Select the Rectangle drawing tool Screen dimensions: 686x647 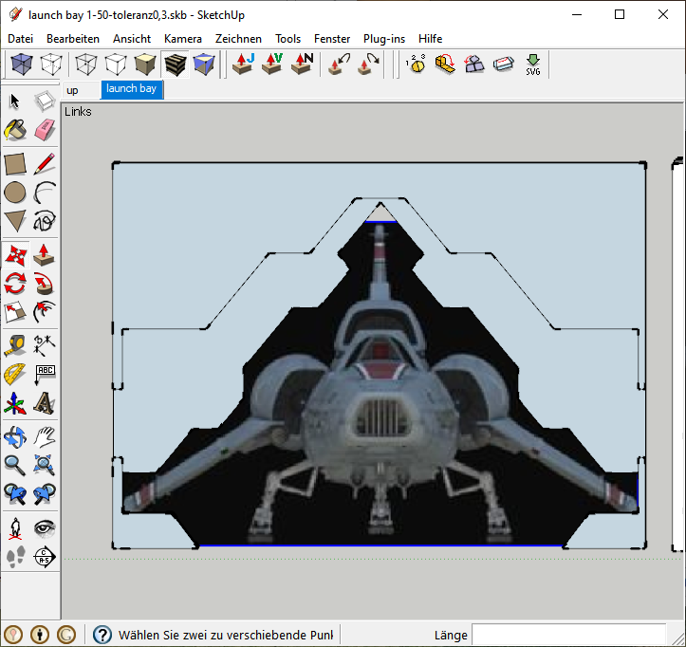[15, 164]
